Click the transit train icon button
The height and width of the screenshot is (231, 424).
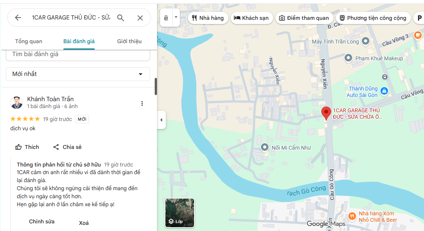tap(166, 18)
